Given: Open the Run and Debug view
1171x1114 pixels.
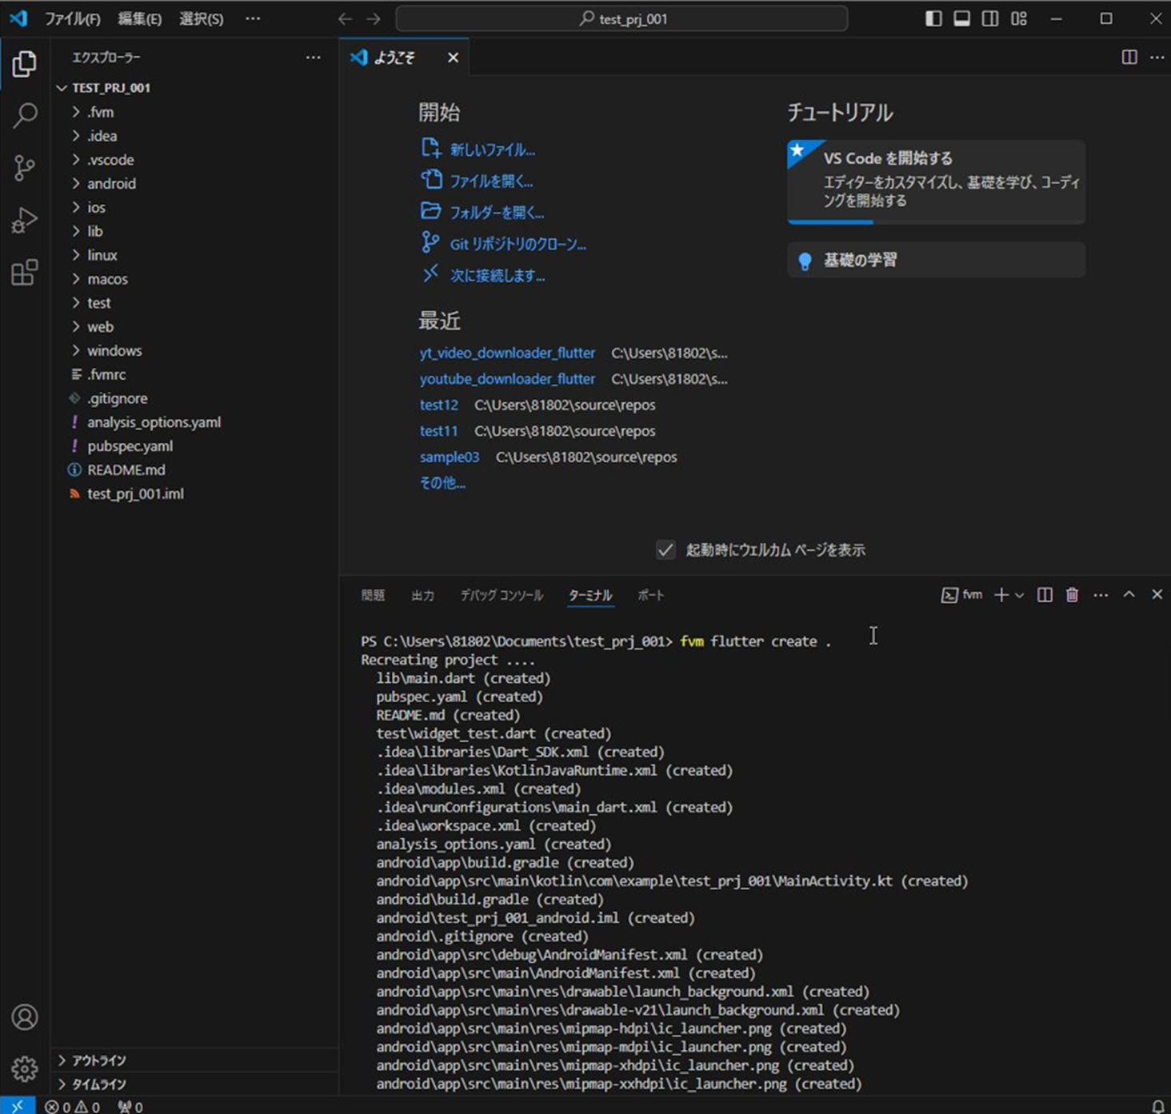Looking at the screenshot, I should (24, 220).
